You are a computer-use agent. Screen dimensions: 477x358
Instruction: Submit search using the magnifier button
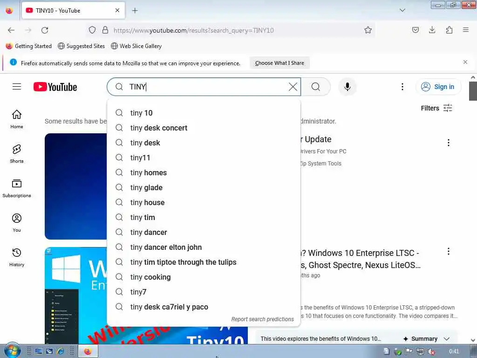tap(316, 87)
